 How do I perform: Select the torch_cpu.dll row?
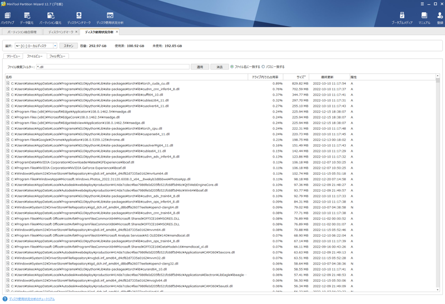(220, 129)
